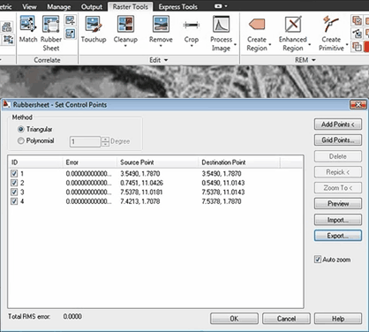
Task: Switch to the View ribbon tab
Action: click(x=29, y=6)
